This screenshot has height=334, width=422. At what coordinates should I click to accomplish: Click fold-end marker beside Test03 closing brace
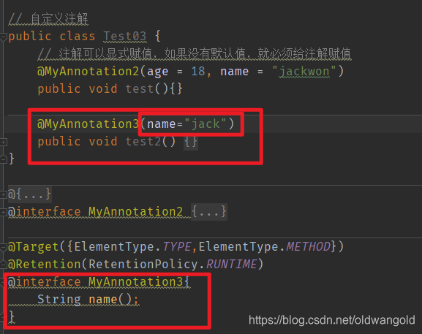tap(3, 159)
